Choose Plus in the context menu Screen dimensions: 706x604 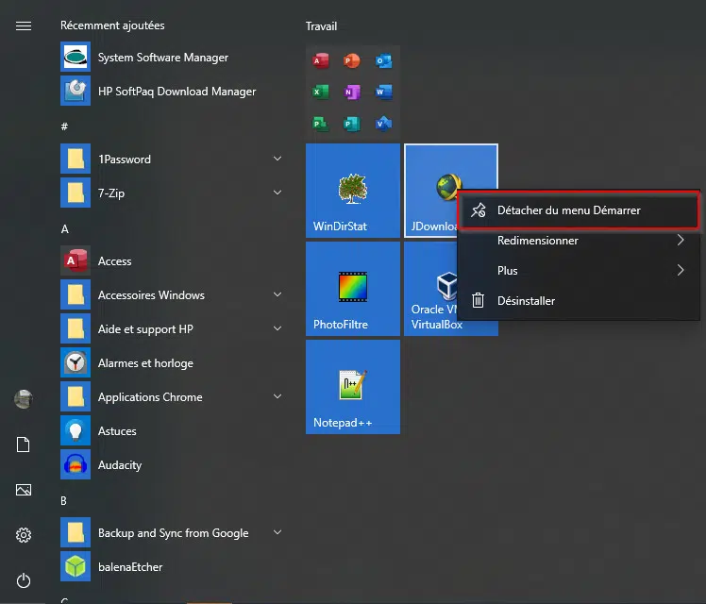[579, 271]
